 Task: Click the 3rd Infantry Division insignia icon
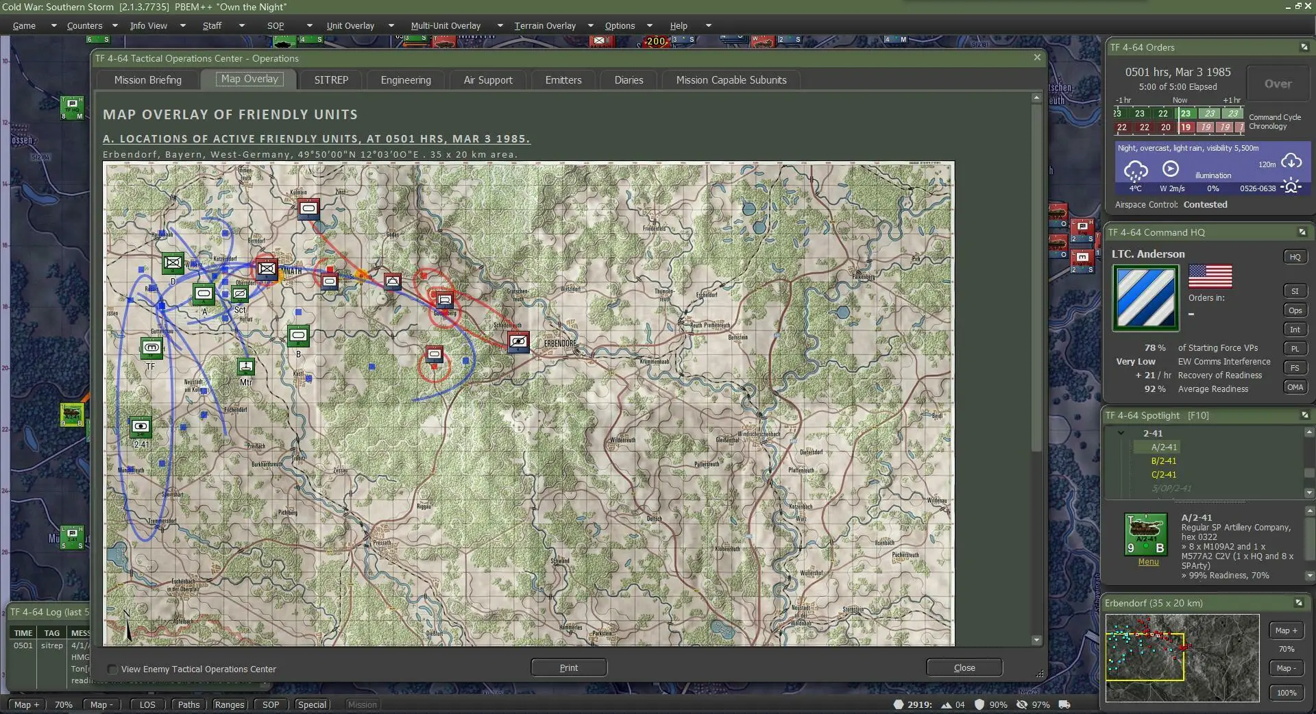point(1145,298)
